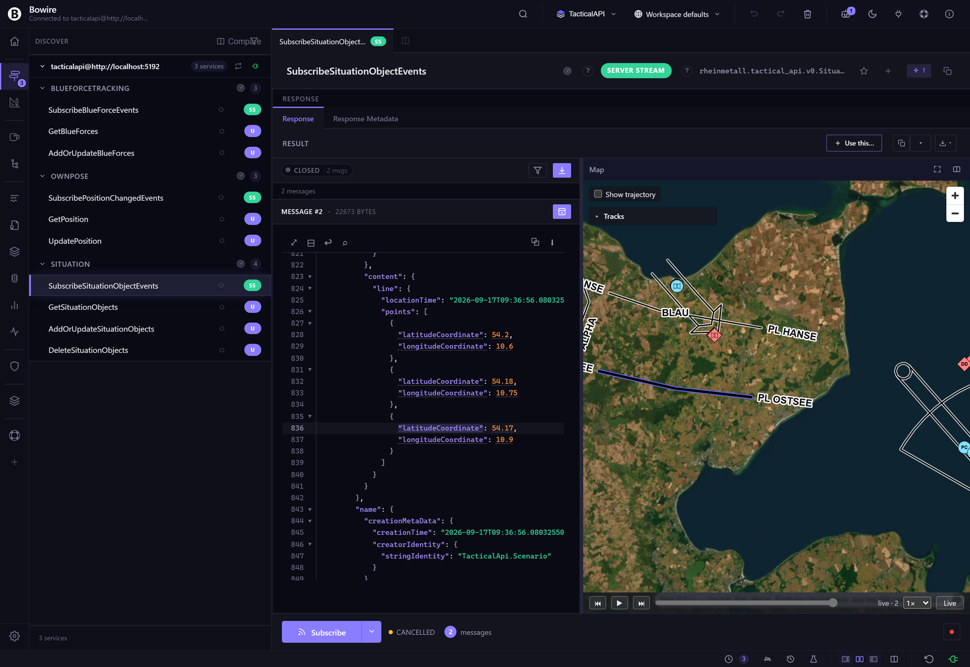Open the plug connection icon

[898, 14]
